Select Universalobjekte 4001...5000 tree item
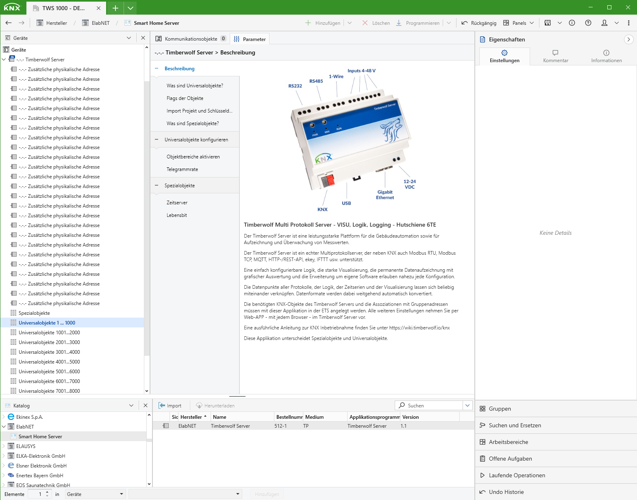 49,362
